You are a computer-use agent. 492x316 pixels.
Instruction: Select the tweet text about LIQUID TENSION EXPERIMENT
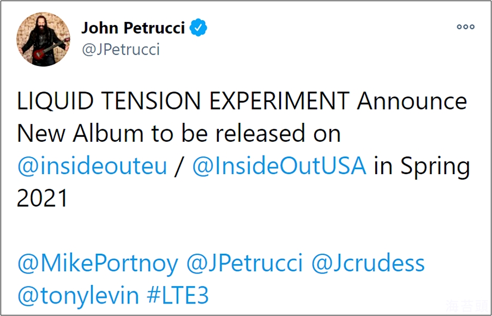tap(240, 101)
